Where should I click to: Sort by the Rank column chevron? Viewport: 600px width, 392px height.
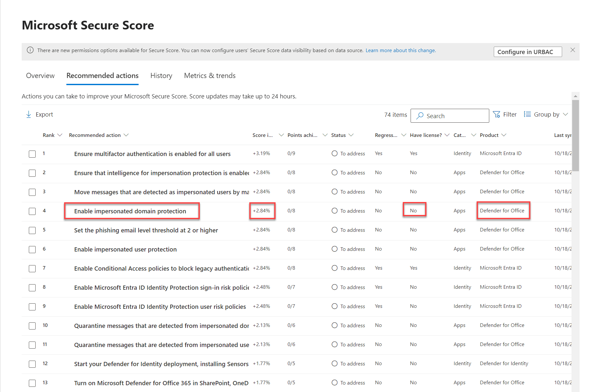pos(60,135)
